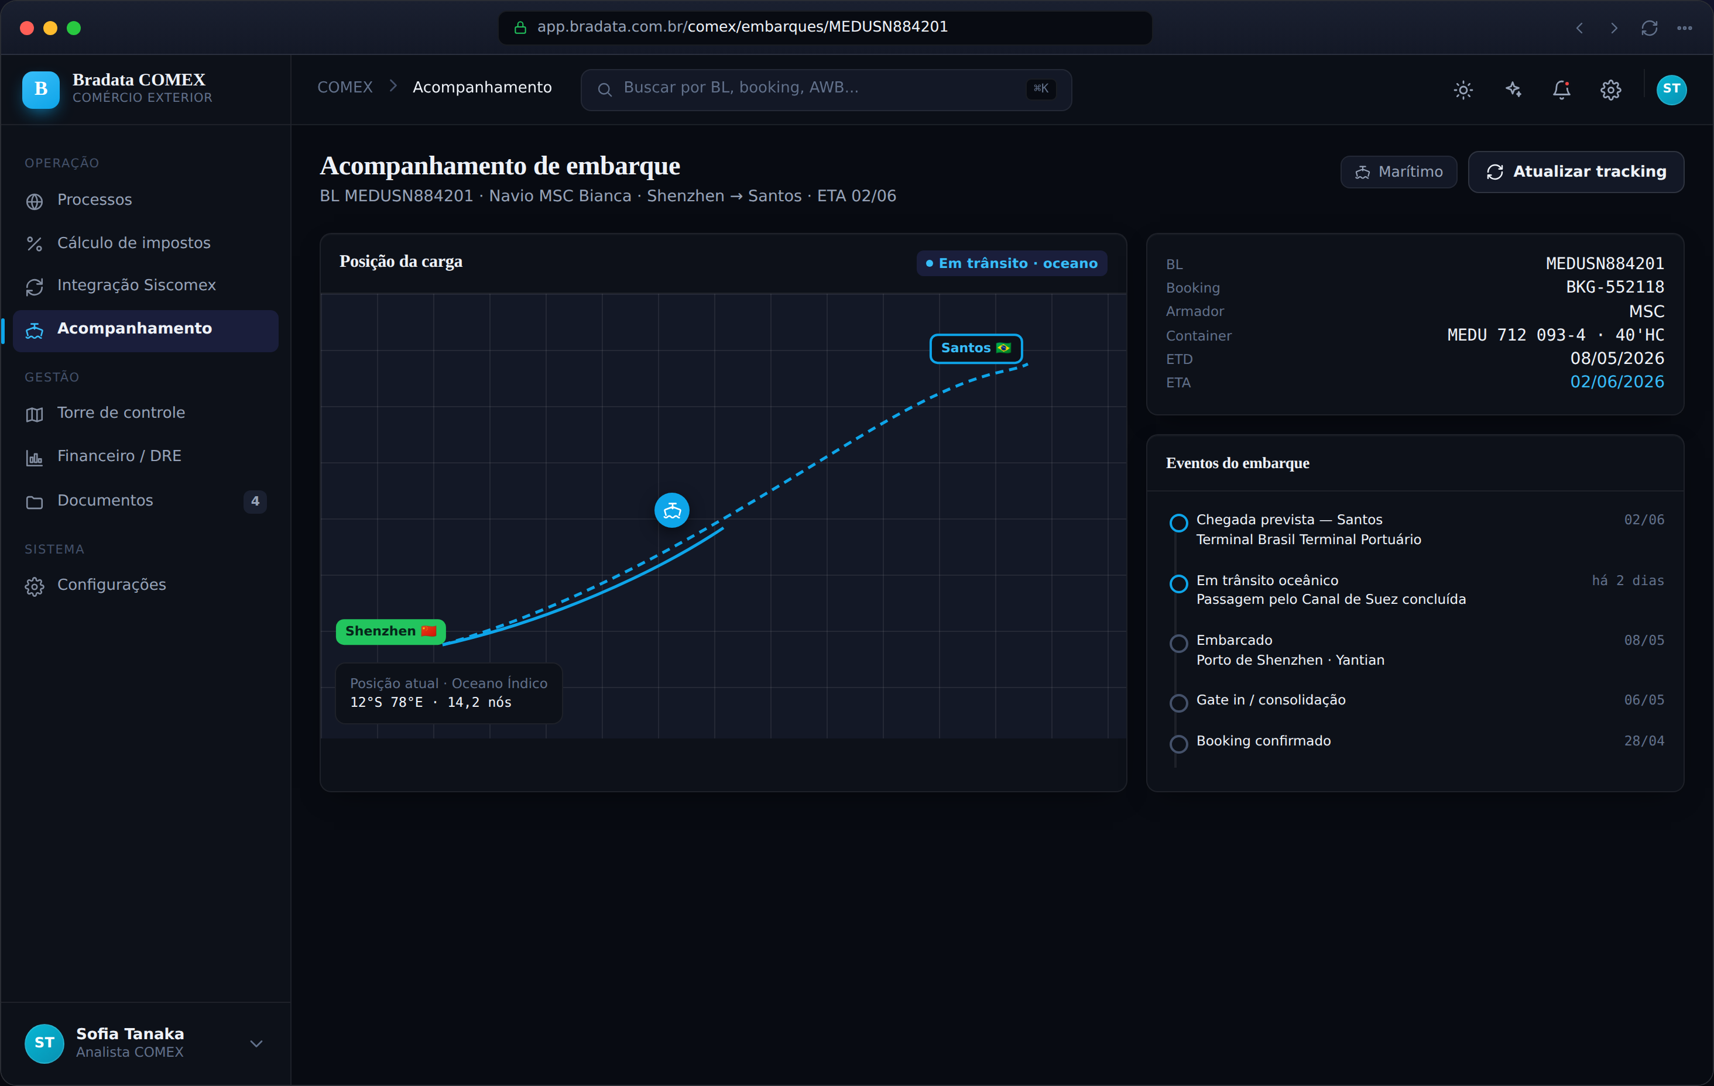Open Cálculo de impostos page
The height and width of the screenshot is (1086, 1714).
point(146,243)
